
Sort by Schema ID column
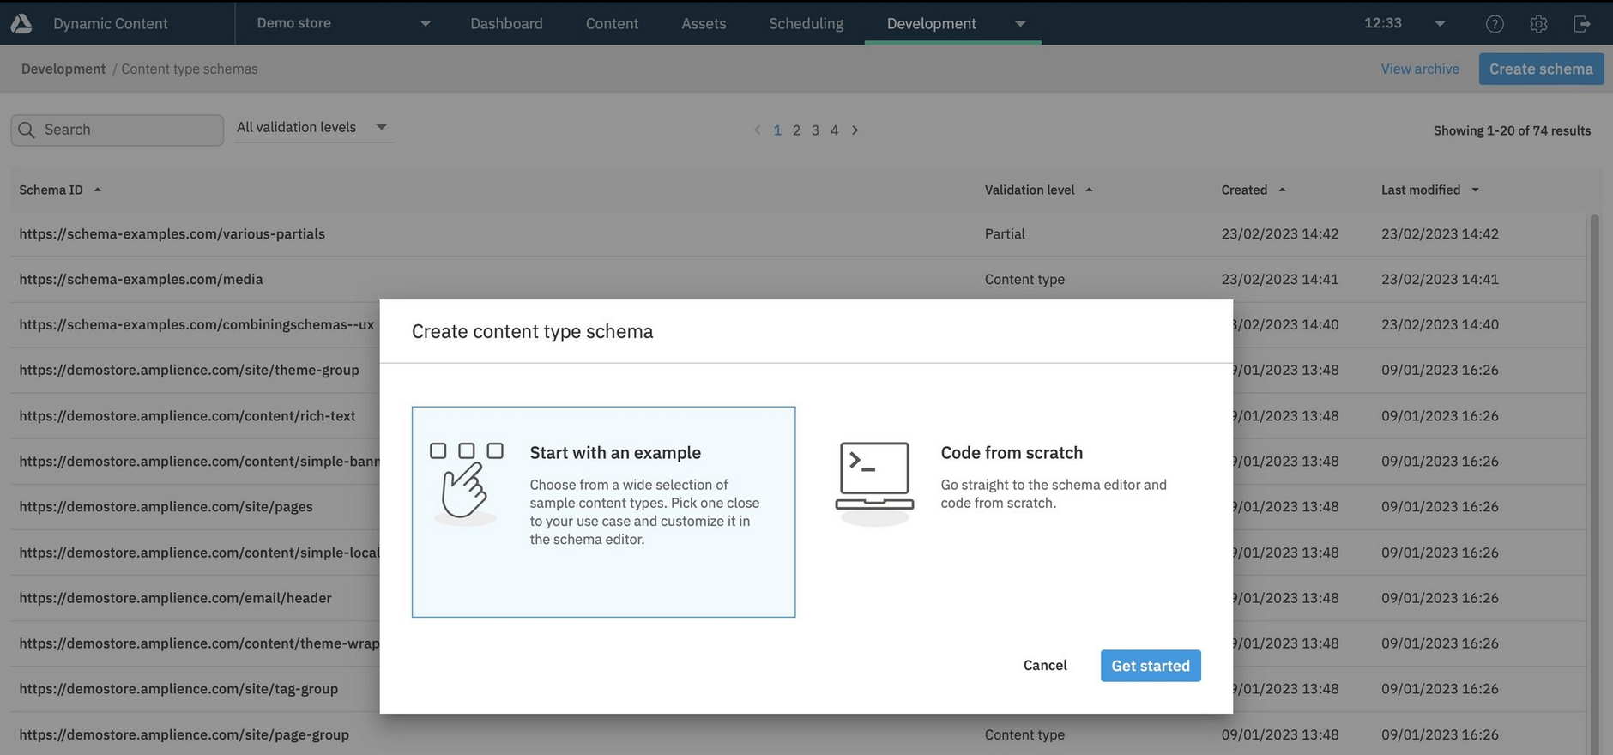click(x=51, y=190)
